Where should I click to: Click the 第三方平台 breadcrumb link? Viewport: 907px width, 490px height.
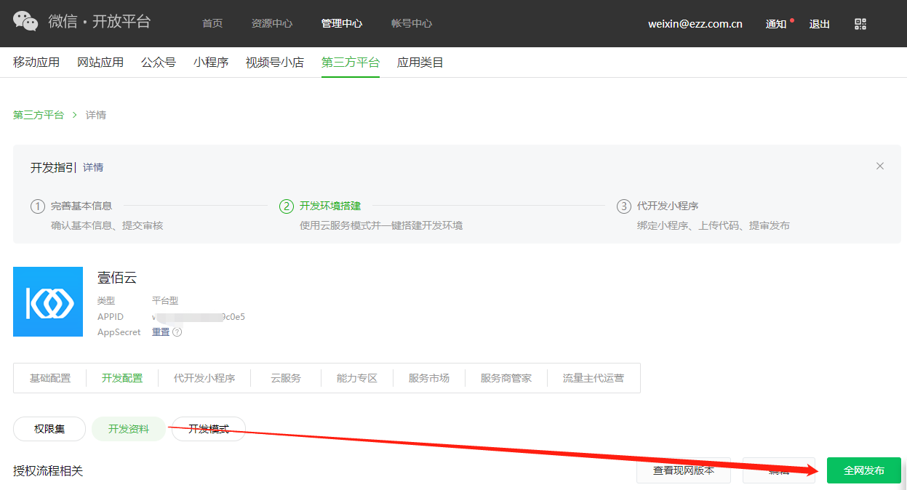39,115
